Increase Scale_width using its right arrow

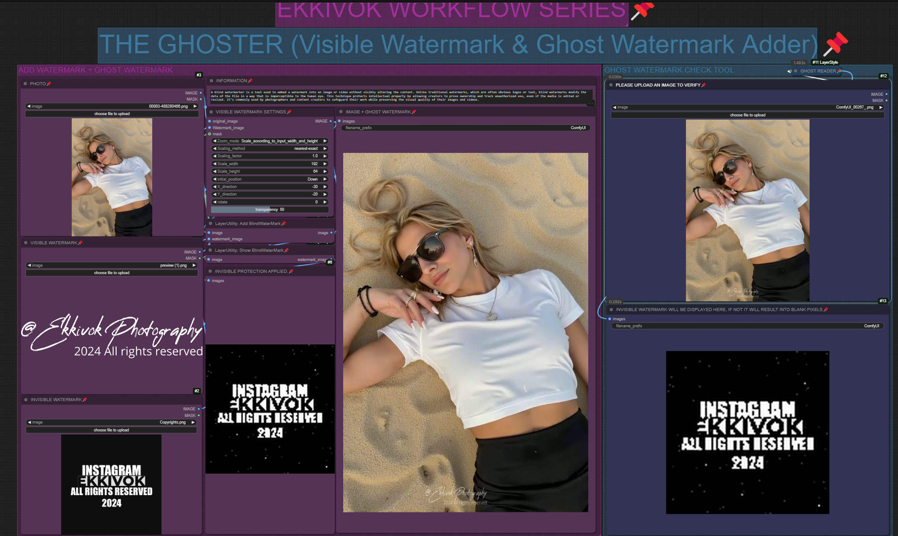point(325,164)
